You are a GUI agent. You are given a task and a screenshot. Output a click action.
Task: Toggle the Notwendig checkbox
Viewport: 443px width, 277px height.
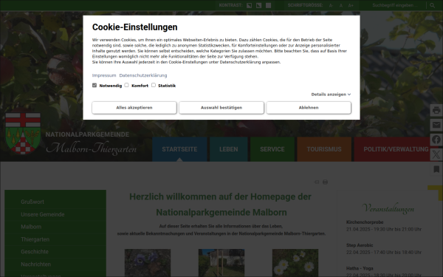(95, 85)
